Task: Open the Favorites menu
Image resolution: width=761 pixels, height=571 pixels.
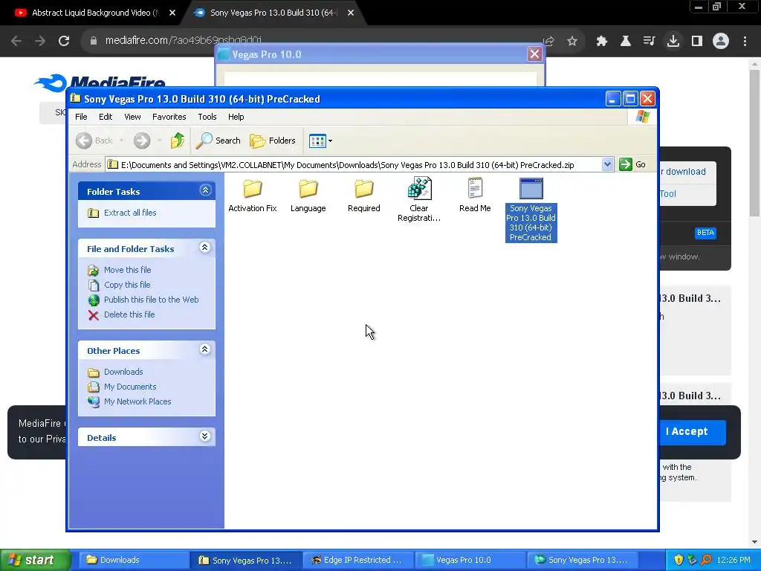Action: [169, 117]
